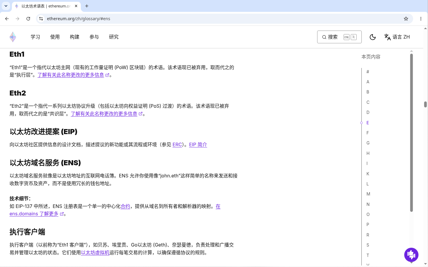Jump to section D in contents
The height and width of the screenshot is (267, 428).
pos(368,112)
